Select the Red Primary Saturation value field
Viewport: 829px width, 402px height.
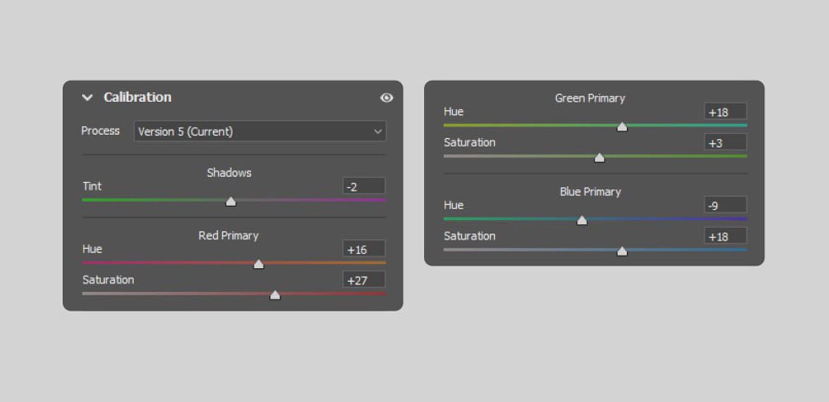click(363, 280)
